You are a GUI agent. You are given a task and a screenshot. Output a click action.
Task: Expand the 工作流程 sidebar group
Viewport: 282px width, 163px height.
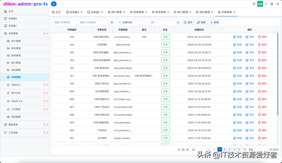[25, 133]
